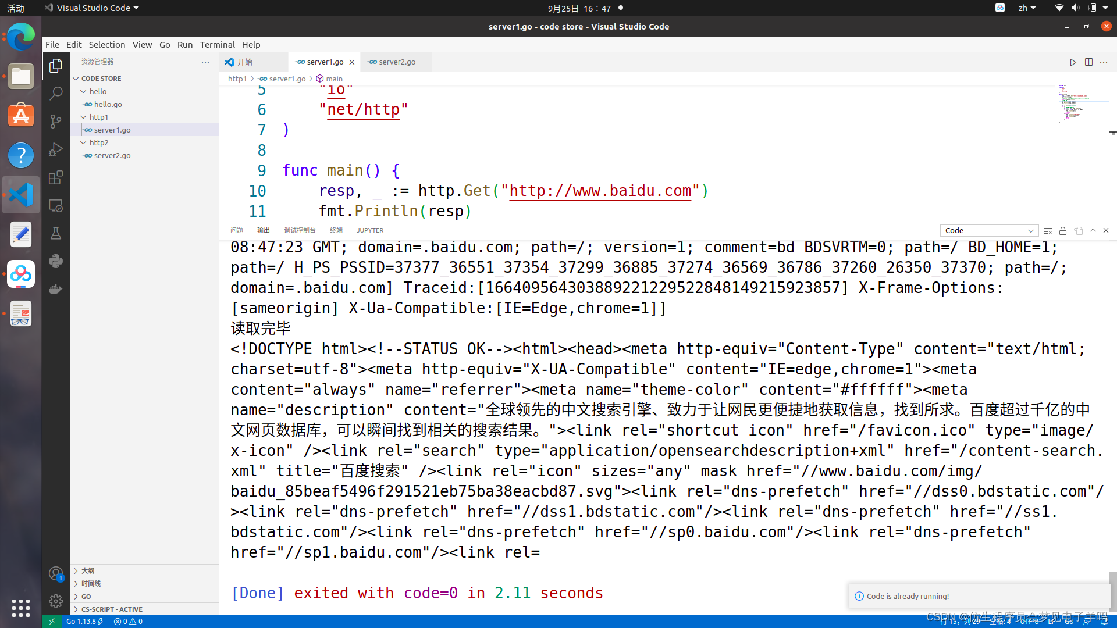The width and height of the screenshot is (1117, 628).
Task: Open the Source Control view
Action: coord(56,121)
